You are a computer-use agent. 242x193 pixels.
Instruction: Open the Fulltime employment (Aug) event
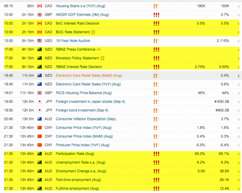78,188
